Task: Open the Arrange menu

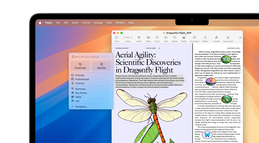Action: 98,23
